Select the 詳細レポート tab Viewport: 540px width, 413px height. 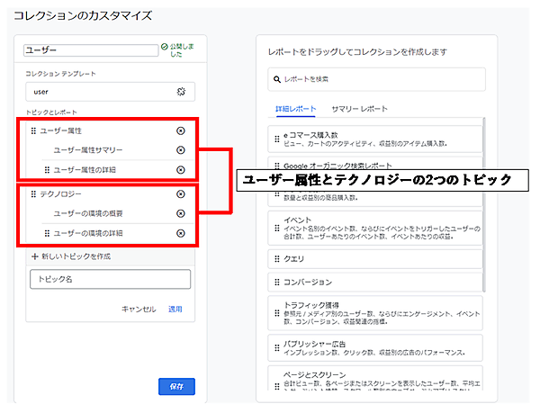point(296,109)
